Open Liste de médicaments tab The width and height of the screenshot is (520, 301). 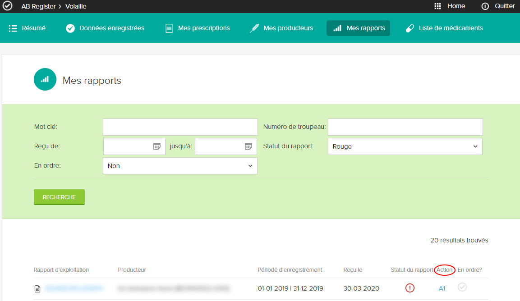point(444,28)
